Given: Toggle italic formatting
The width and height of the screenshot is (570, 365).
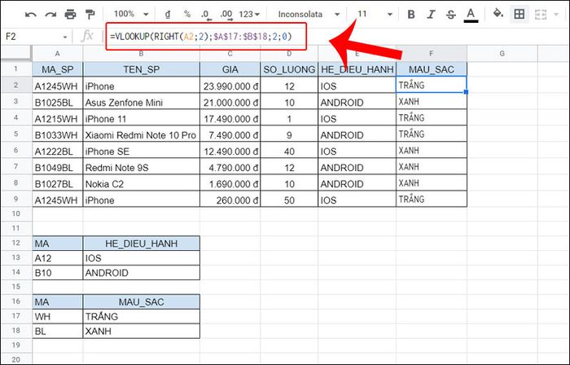Looking at the screenshot, I should [x=431, y=15].
